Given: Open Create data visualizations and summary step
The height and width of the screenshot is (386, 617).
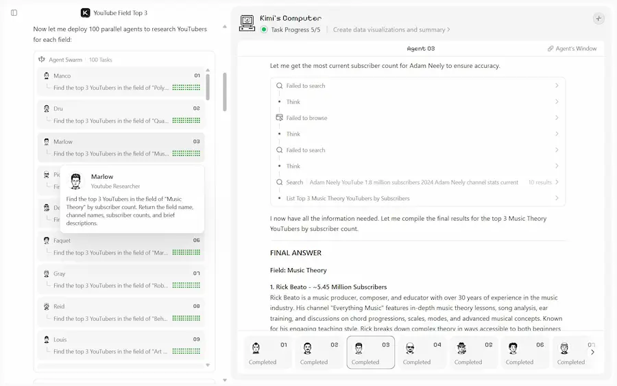Looking at the screenshot, I should point(391,29).
